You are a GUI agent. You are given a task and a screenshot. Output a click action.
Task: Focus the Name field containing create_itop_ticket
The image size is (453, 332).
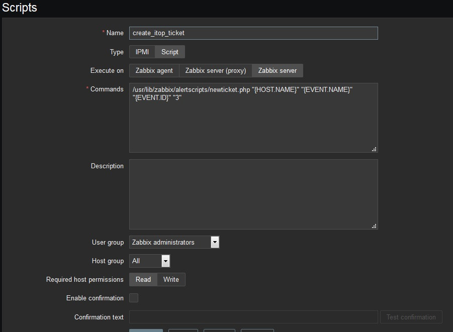point(253,33)
